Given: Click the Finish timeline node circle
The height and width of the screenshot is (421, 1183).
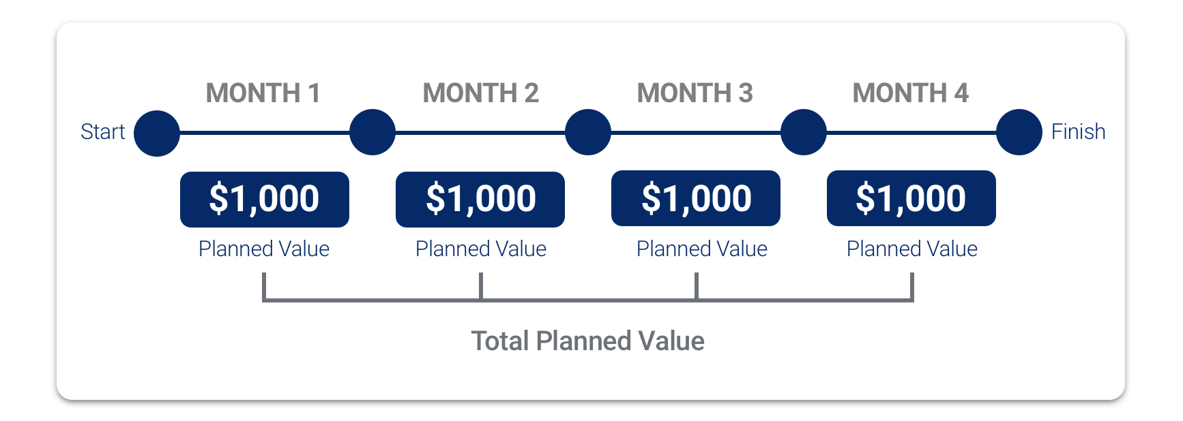Looking at the screenshot, I should [x=1019, y=132].
